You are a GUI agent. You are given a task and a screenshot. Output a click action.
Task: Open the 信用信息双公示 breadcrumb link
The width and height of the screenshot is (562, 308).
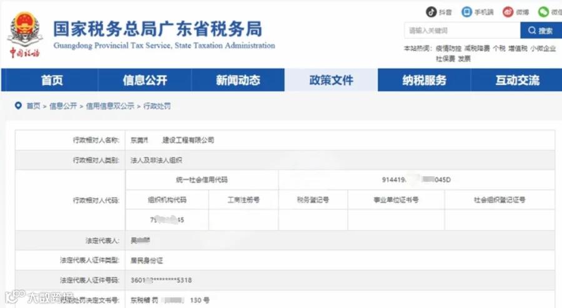coord(110,106)
